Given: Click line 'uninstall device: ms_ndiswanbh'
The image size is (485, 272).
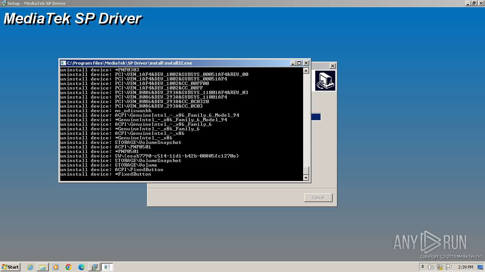Looking at the screenshot, I should [x=106, y=111].
